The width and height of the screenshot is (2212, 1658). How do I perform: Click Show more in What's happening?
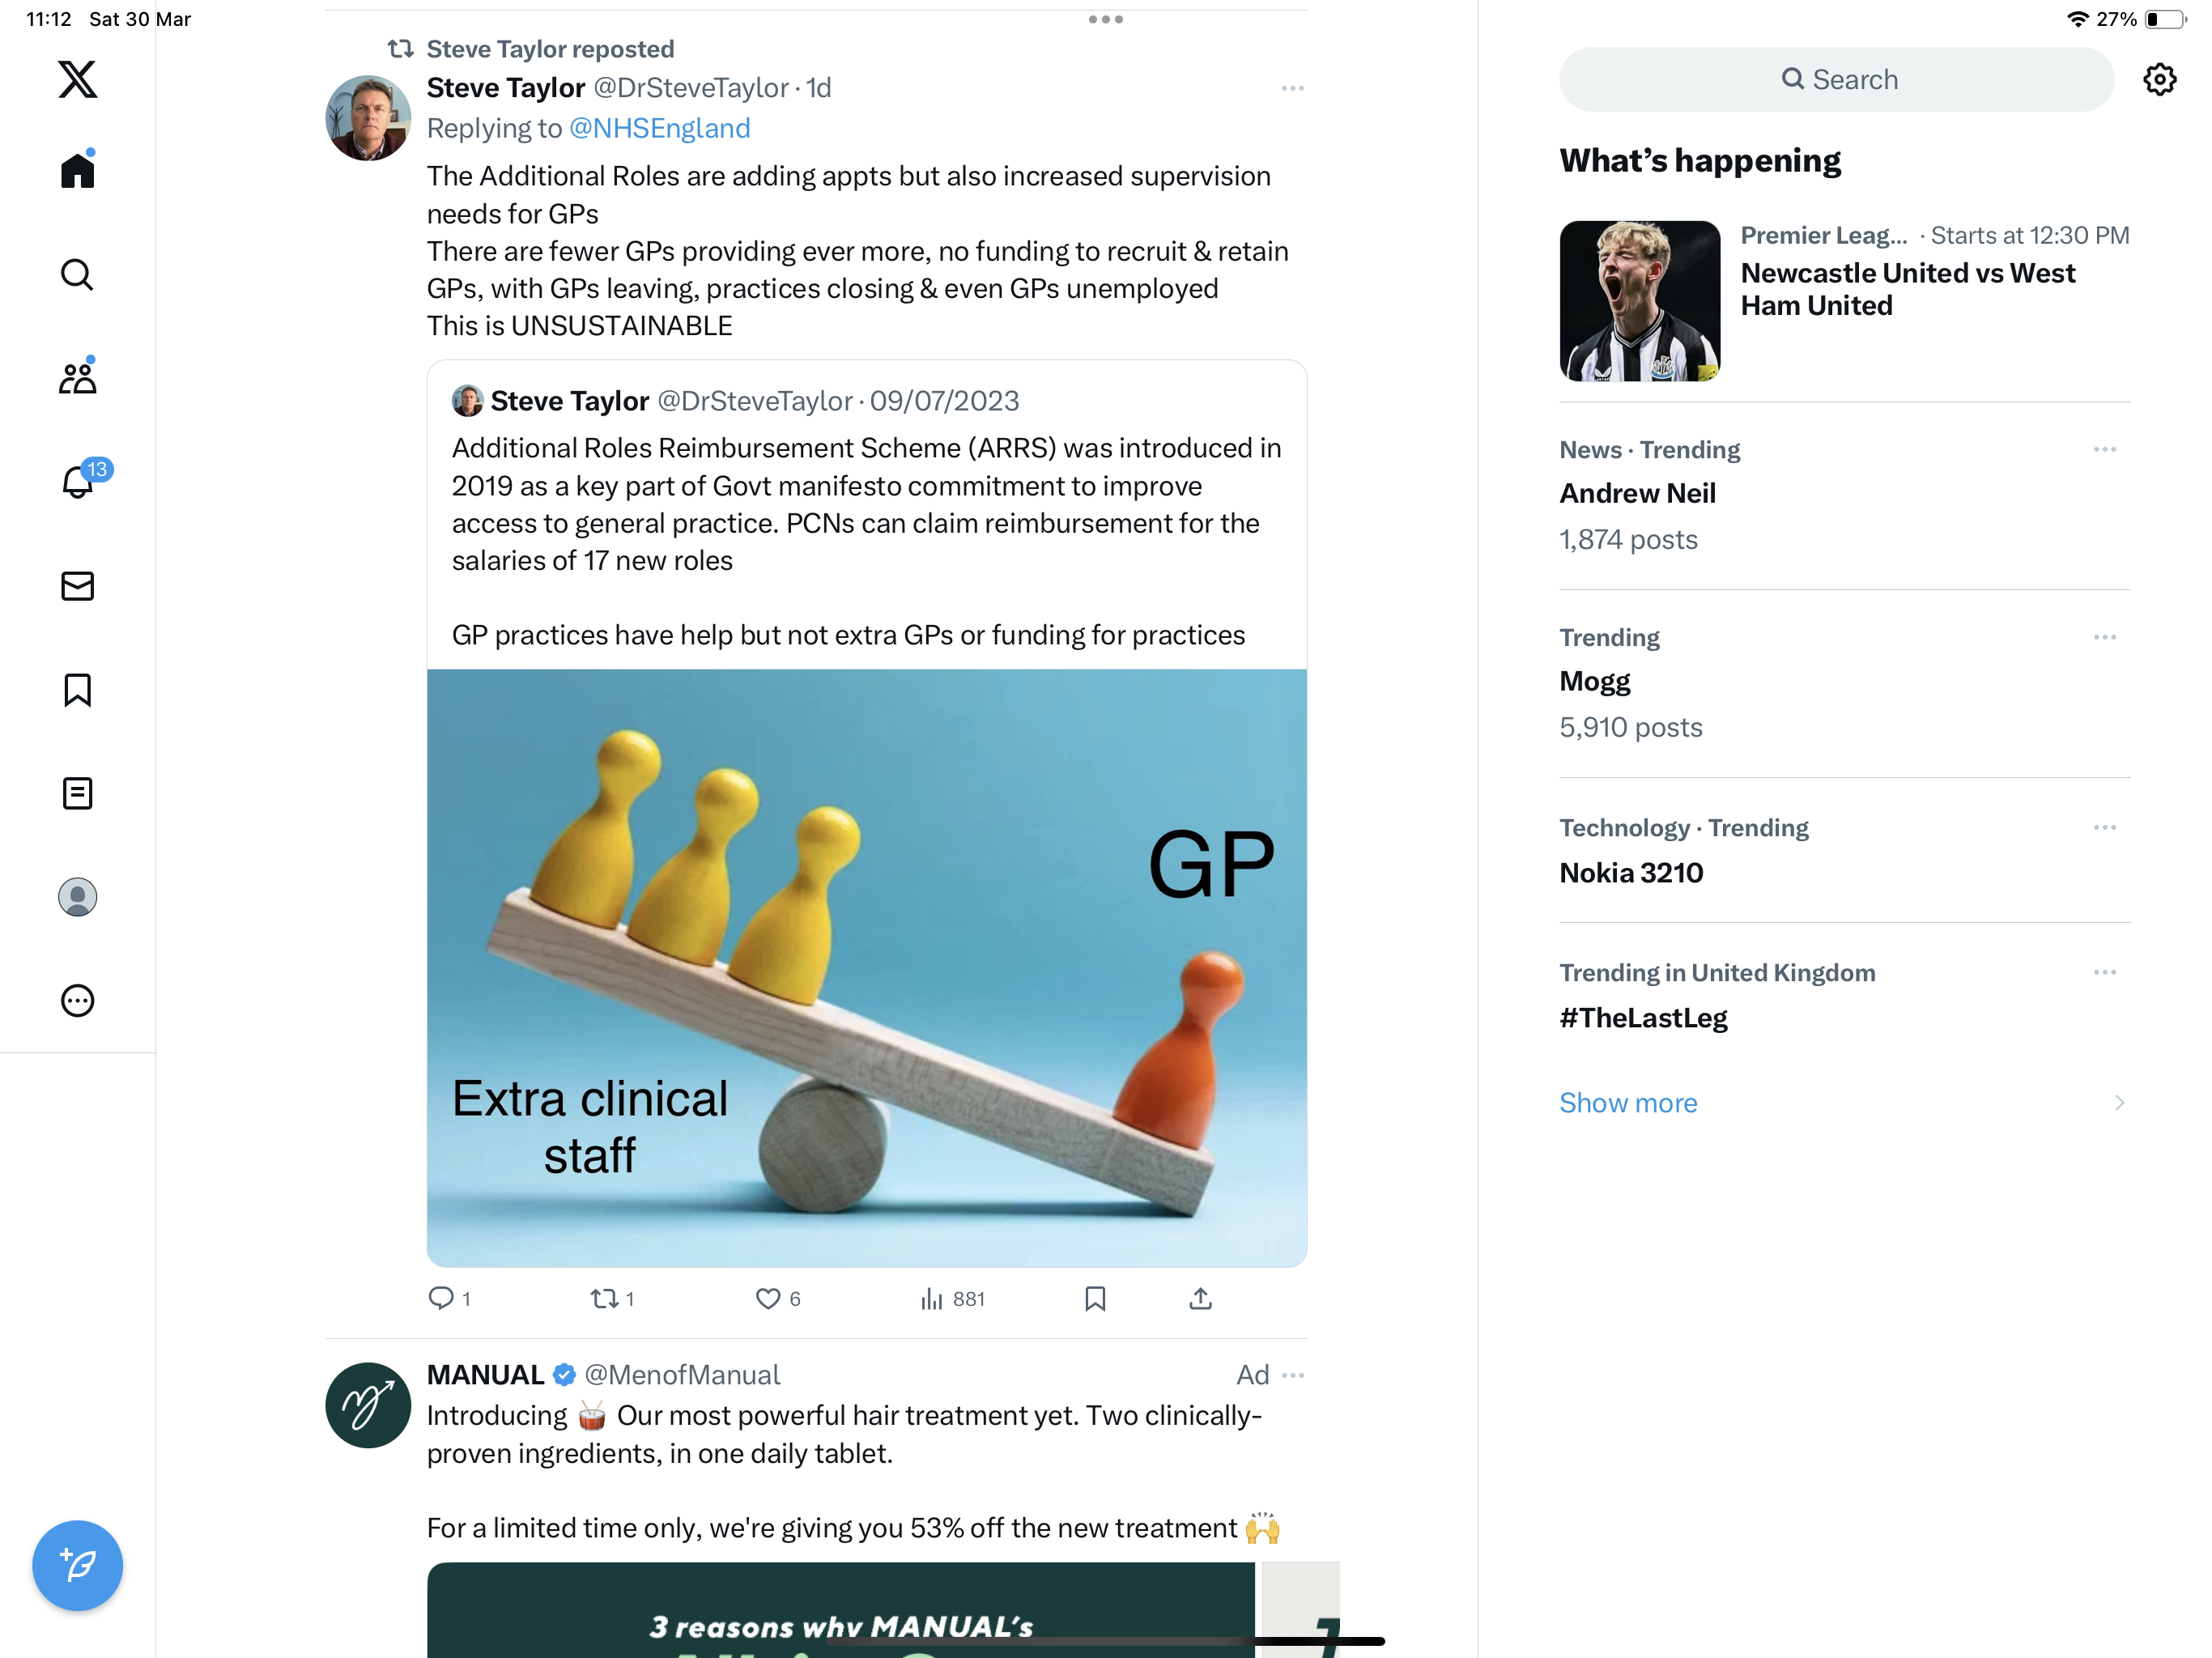pos(1627,1102)
